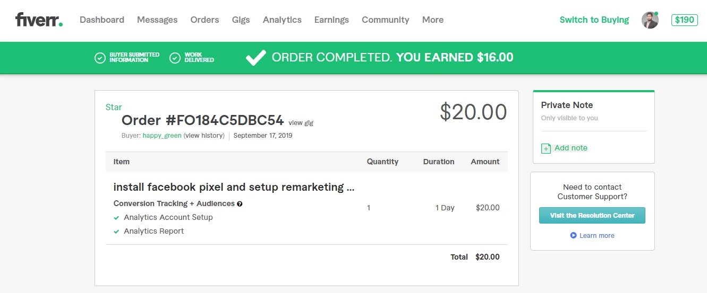707x293 pixels.
Task: Click Visit the Resolution Center button
Action: coord(592,216)
